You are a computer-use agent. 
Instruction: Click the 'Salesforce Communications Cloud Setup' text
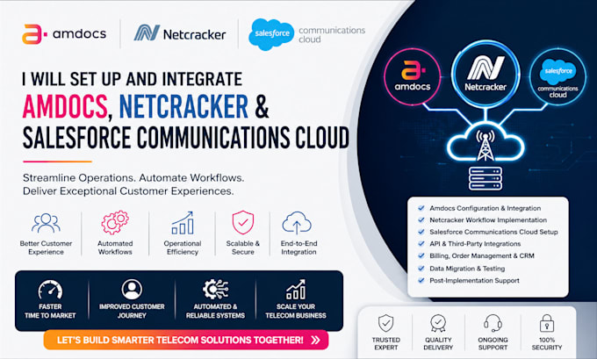tap(493, 232)
